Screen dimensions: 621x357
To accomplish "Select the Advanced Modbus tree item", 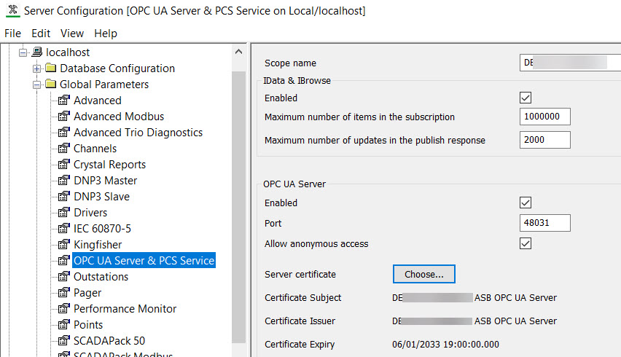I will [x=119, y=117].
